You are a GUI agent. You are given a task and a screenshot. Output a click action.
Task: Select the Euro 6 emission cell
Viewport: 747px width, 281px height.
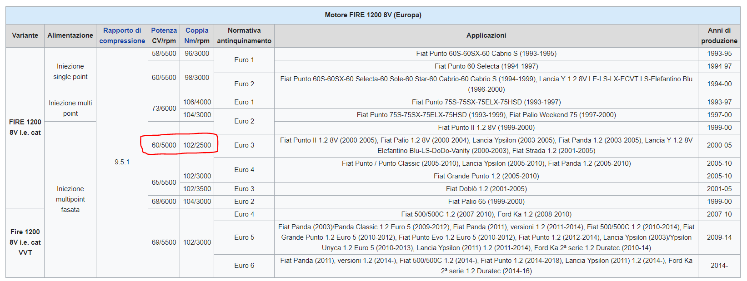pos(244,266)
